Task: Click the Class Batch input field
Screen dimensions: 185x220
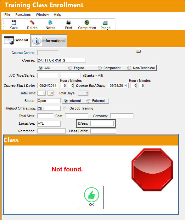Action: click(103, 131)
